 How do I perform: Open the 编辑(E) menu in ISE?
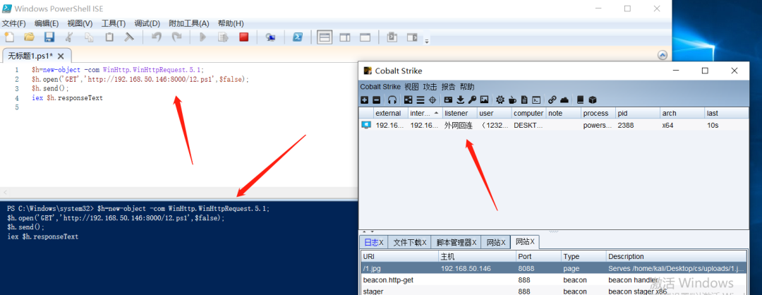(x=47, y=23)
